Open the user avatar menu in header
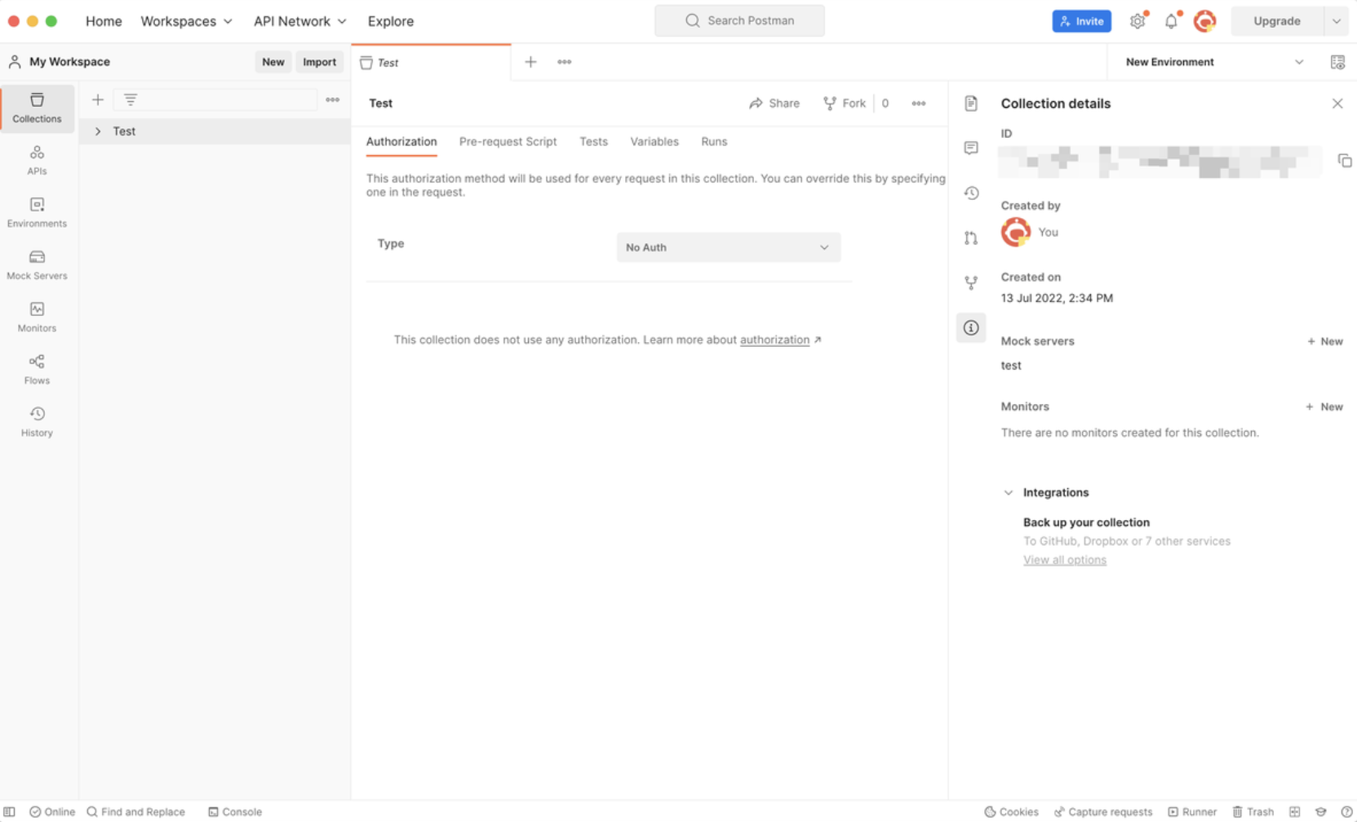This screenshot has width=1357, height=822. (1205, 21)
